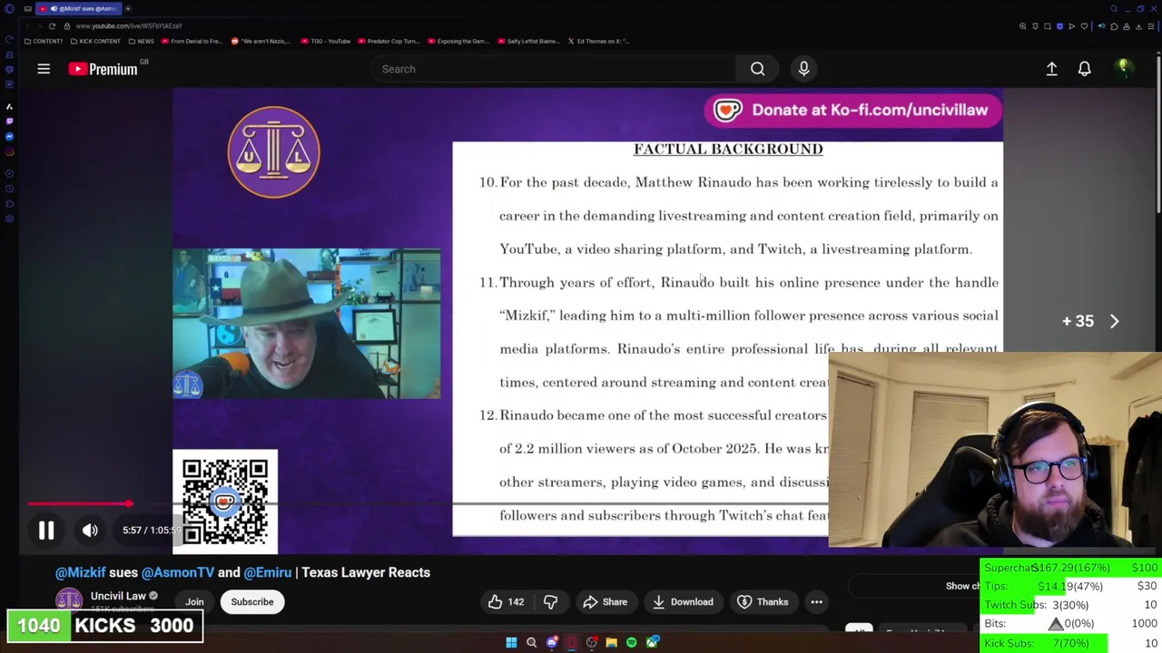This screenshot has height=653, width=1162.
Task: Click the send/flow arrow toolbar icon
Action: [1071, 26]
